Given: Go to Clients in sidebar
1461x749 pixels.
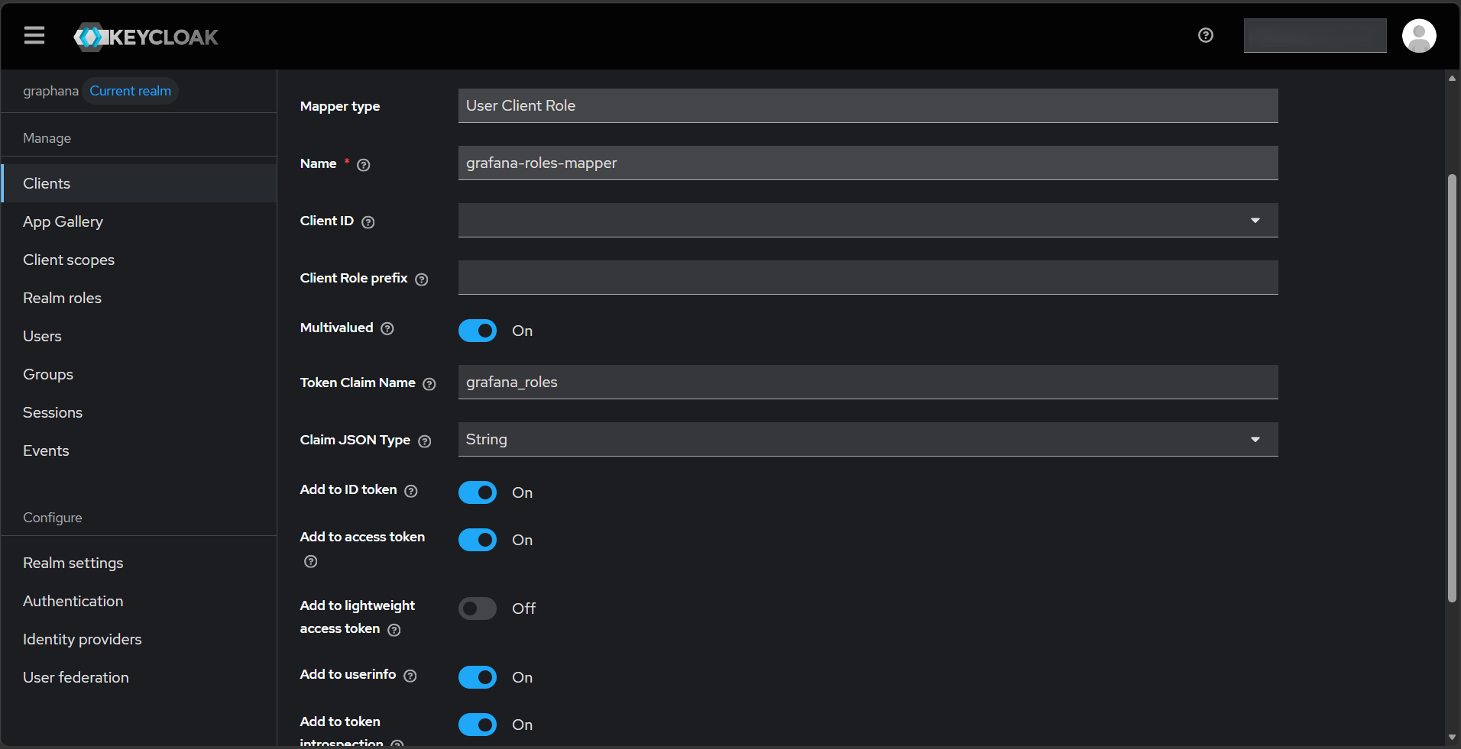Looking at the screenshot, I should click(139, 183).
